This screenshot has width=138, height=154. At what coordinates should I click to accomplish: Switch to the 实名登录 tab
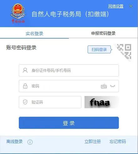(34, 34)
